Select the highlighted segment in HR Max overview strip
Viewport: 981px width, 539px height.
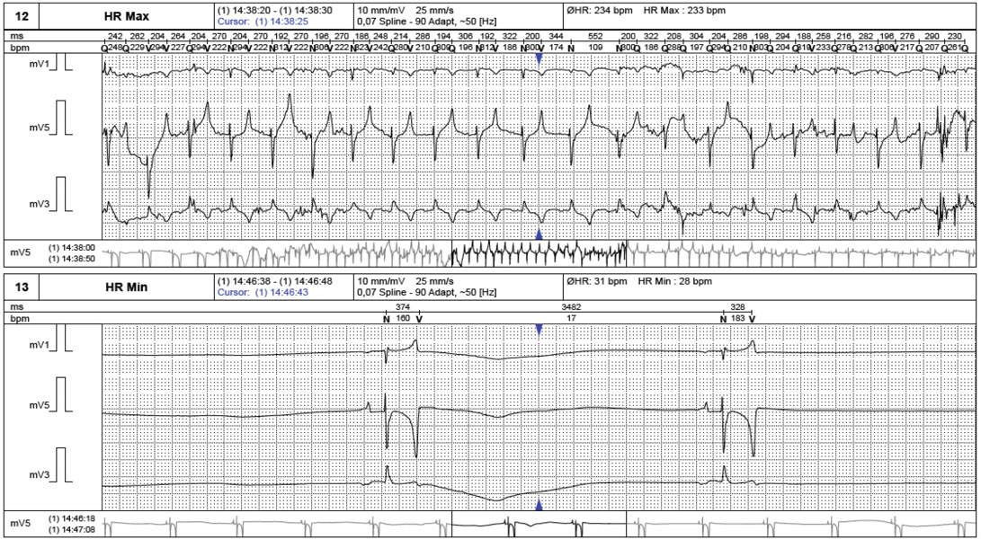(x=538, y=254)
